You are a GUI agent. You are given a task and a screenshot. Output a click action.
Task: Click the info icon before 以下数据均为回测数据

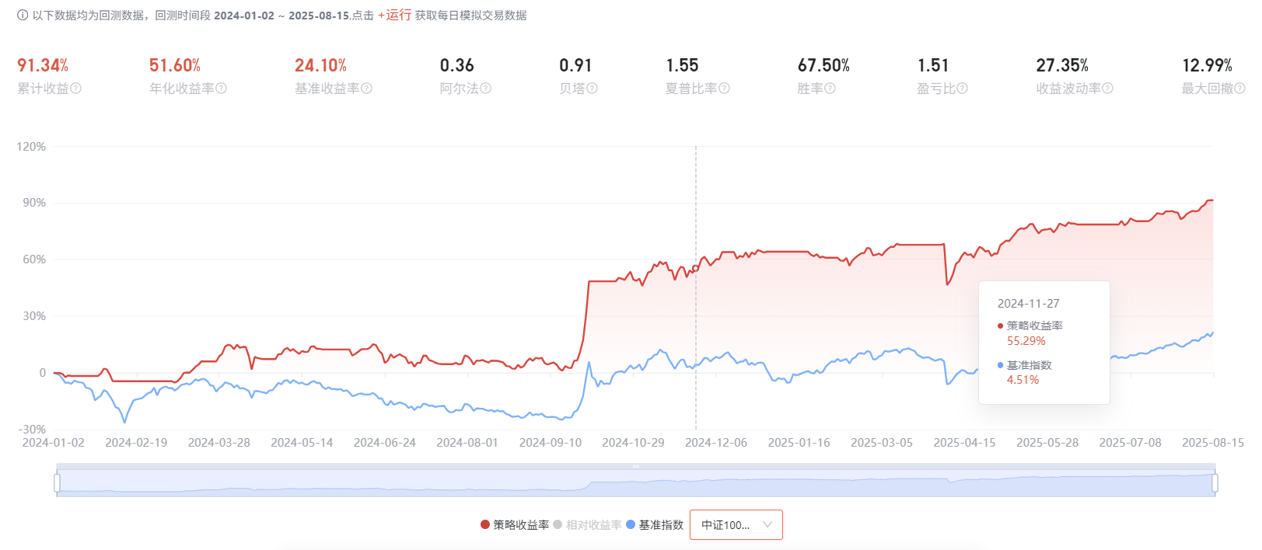pyautogui.click(x=23, y=16)
